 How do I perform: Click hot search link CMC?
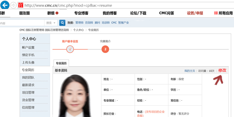(114, 23)
